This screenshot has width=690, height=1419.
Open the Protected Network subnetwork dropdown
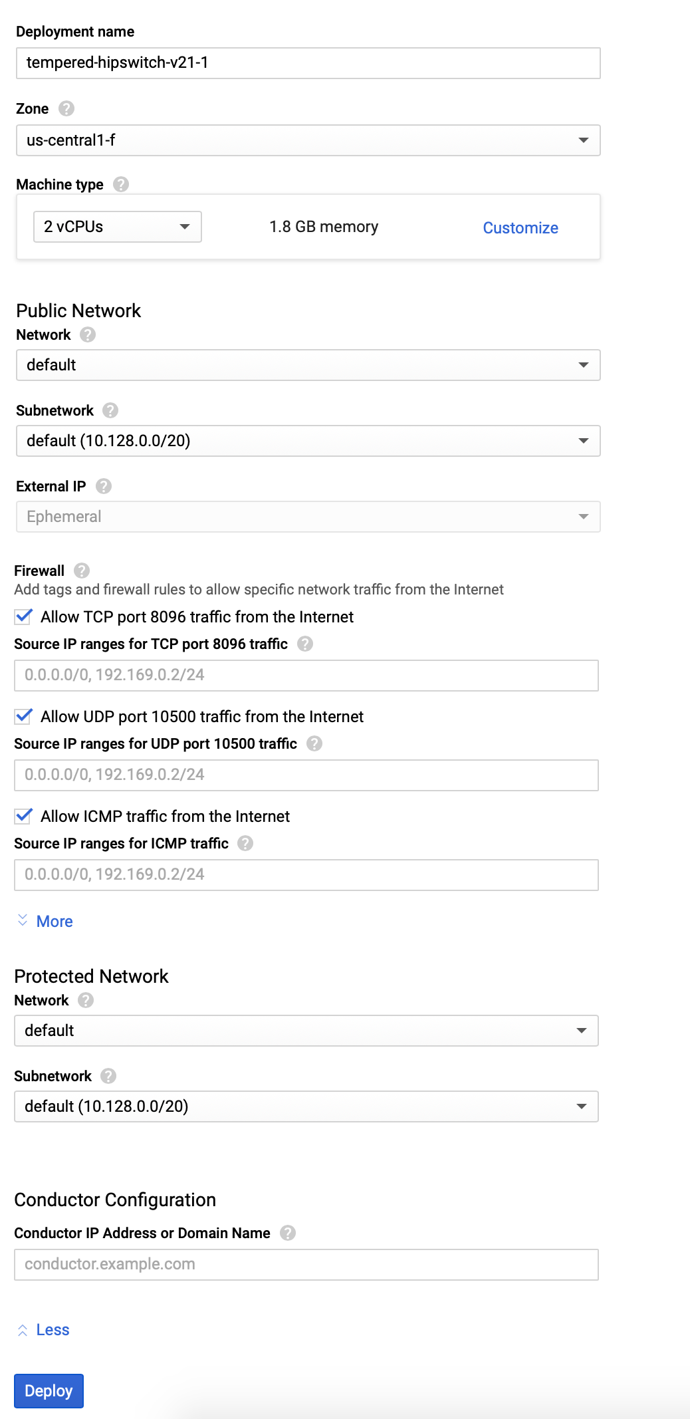click(306, 1106)
